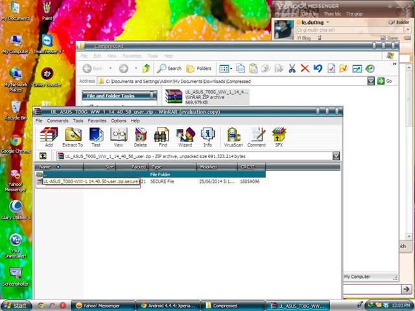Screen dimensions: 415x311
Task: Open Screenshoter desktop icon
Action: [16, 277]
